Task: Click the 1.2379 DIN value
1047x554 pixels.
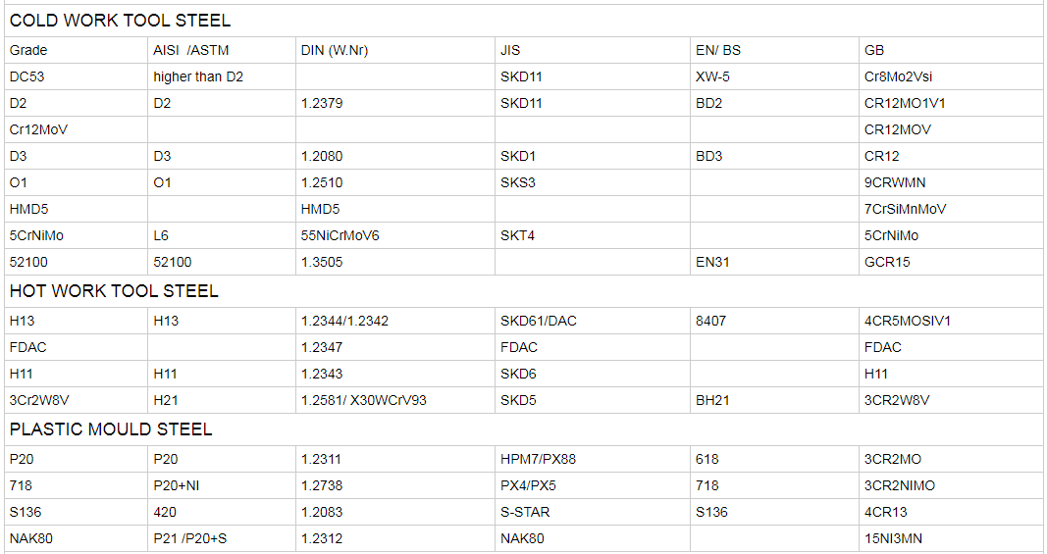Action: click(x=322, y=103)
